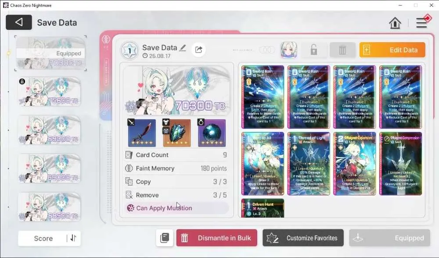Click the Remove 3 / 5 row
439x258 pixels.
point(176,195)
